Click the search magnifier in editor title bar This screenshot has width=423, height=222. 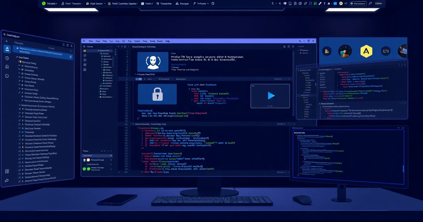click(x=300, y=41)
